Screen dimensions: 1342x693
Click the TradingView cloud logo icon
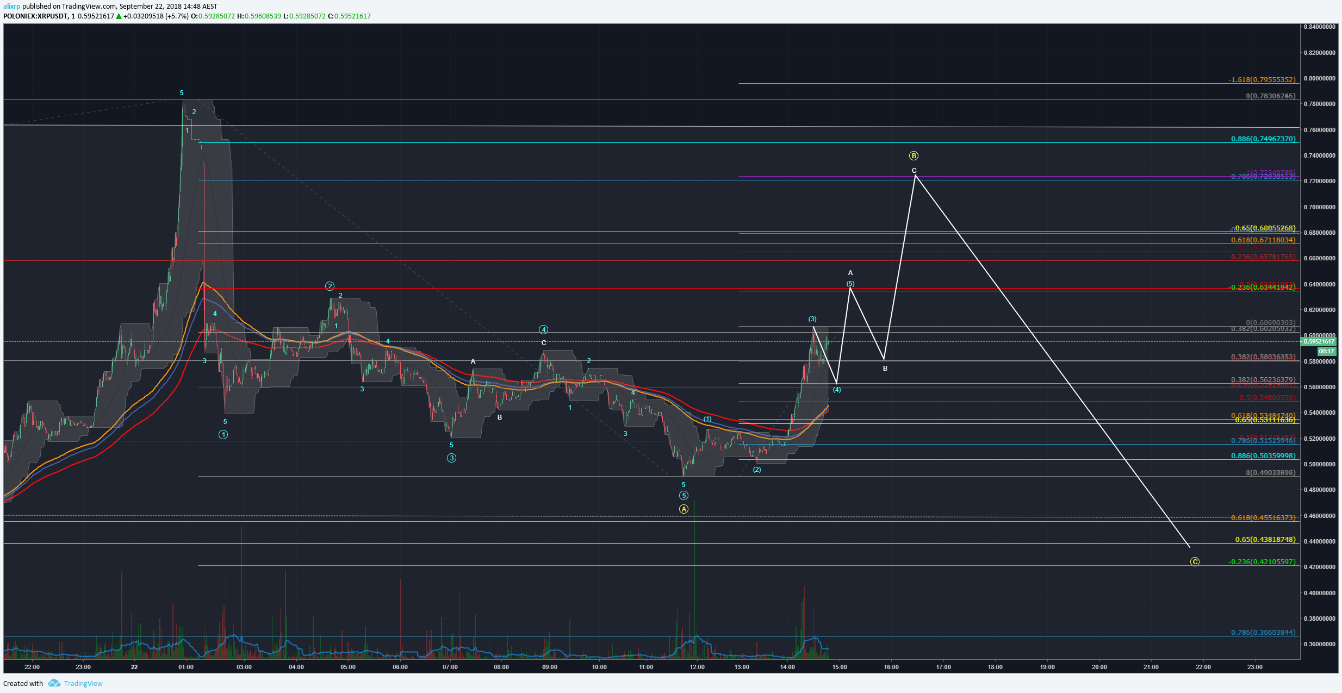(x=54, y=683)
